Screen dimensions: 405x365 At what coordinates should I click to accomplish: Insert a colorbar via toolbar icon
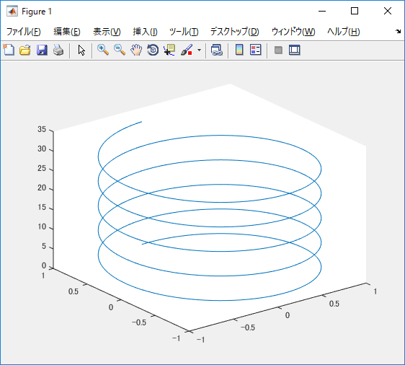(239, 50)
